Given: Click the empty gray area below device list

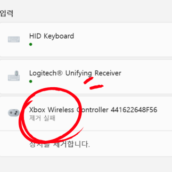Looking at the screenshot, I should pyautogui.click(x=86, y=164).
